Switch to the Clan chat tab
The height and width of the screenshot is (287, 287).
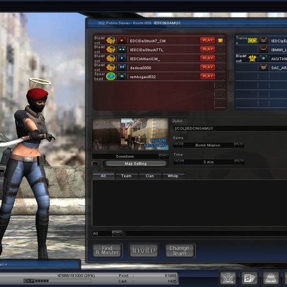[150, 176]
